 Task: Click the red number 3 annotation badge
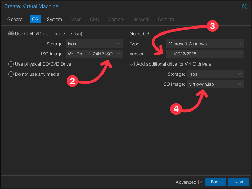point(213,26)
